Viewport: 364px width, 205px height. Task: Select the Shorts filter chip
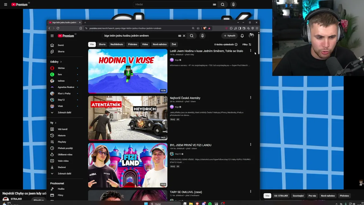(102, 44)
